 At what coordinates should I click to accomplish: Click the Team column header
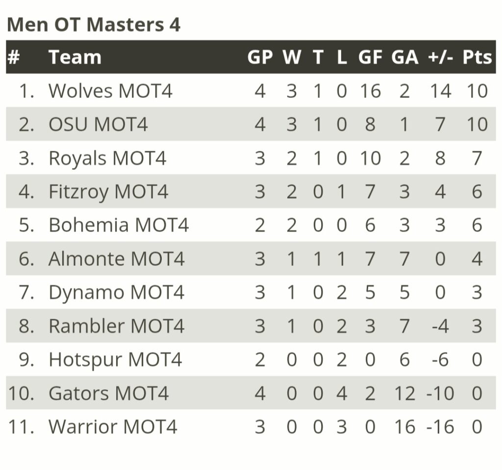coord(75,57)
